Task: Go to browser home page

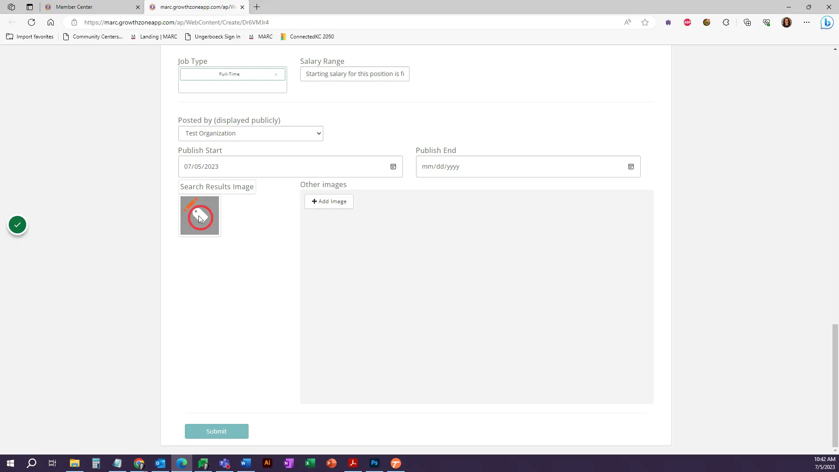Action: coord(51,22)
